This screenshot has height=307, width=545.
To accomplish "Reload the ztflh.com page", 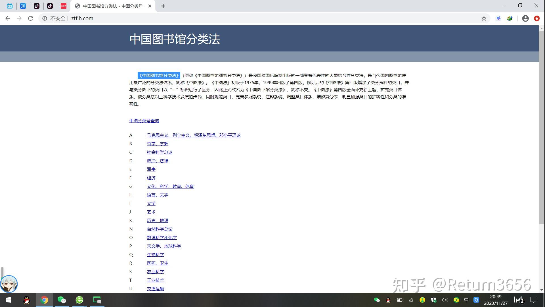I will tap(30, 18).
